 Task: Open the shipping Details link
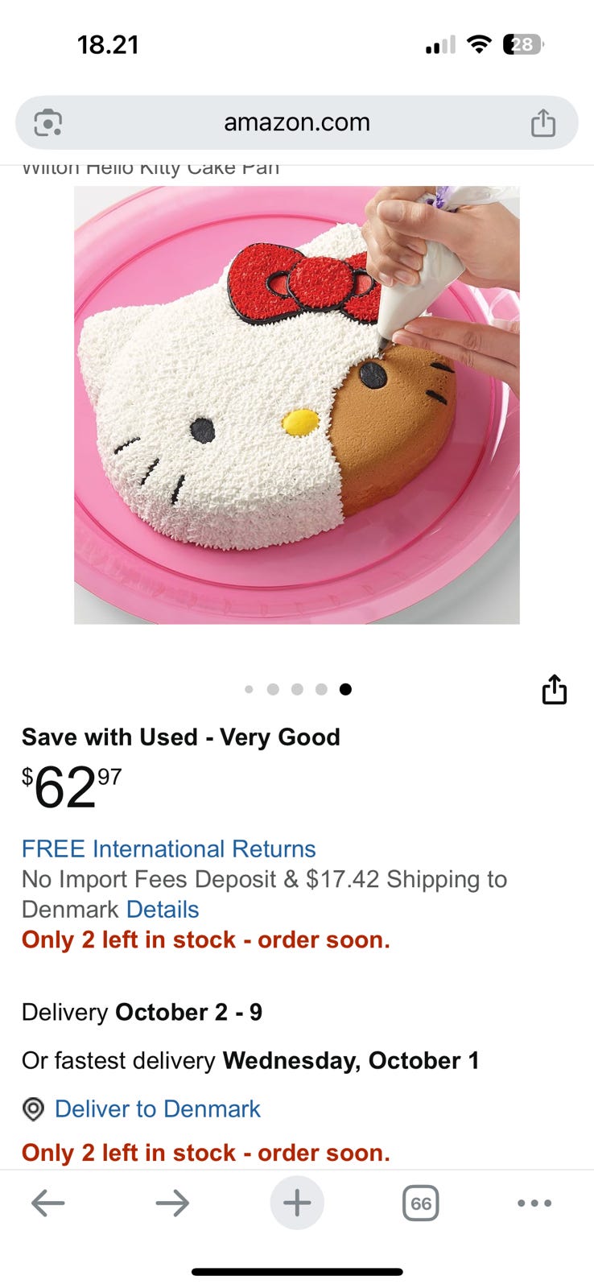point(163,910)
